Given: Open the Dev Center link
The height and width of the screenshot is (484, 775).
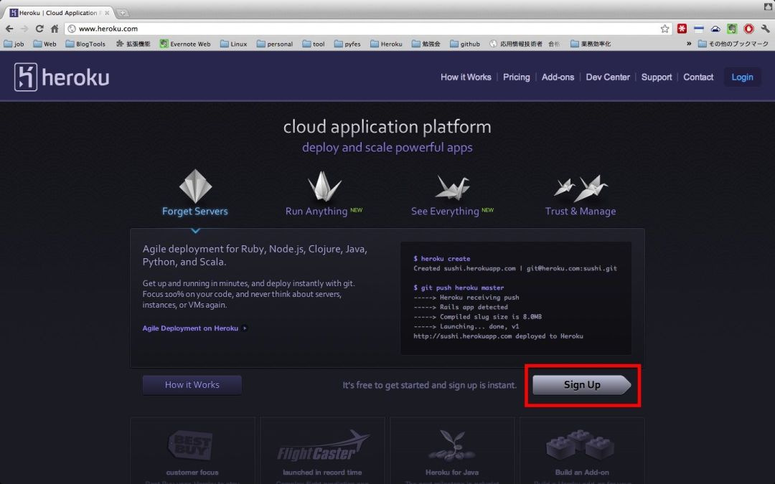Looking at the screenshot, I should (608, 77).
